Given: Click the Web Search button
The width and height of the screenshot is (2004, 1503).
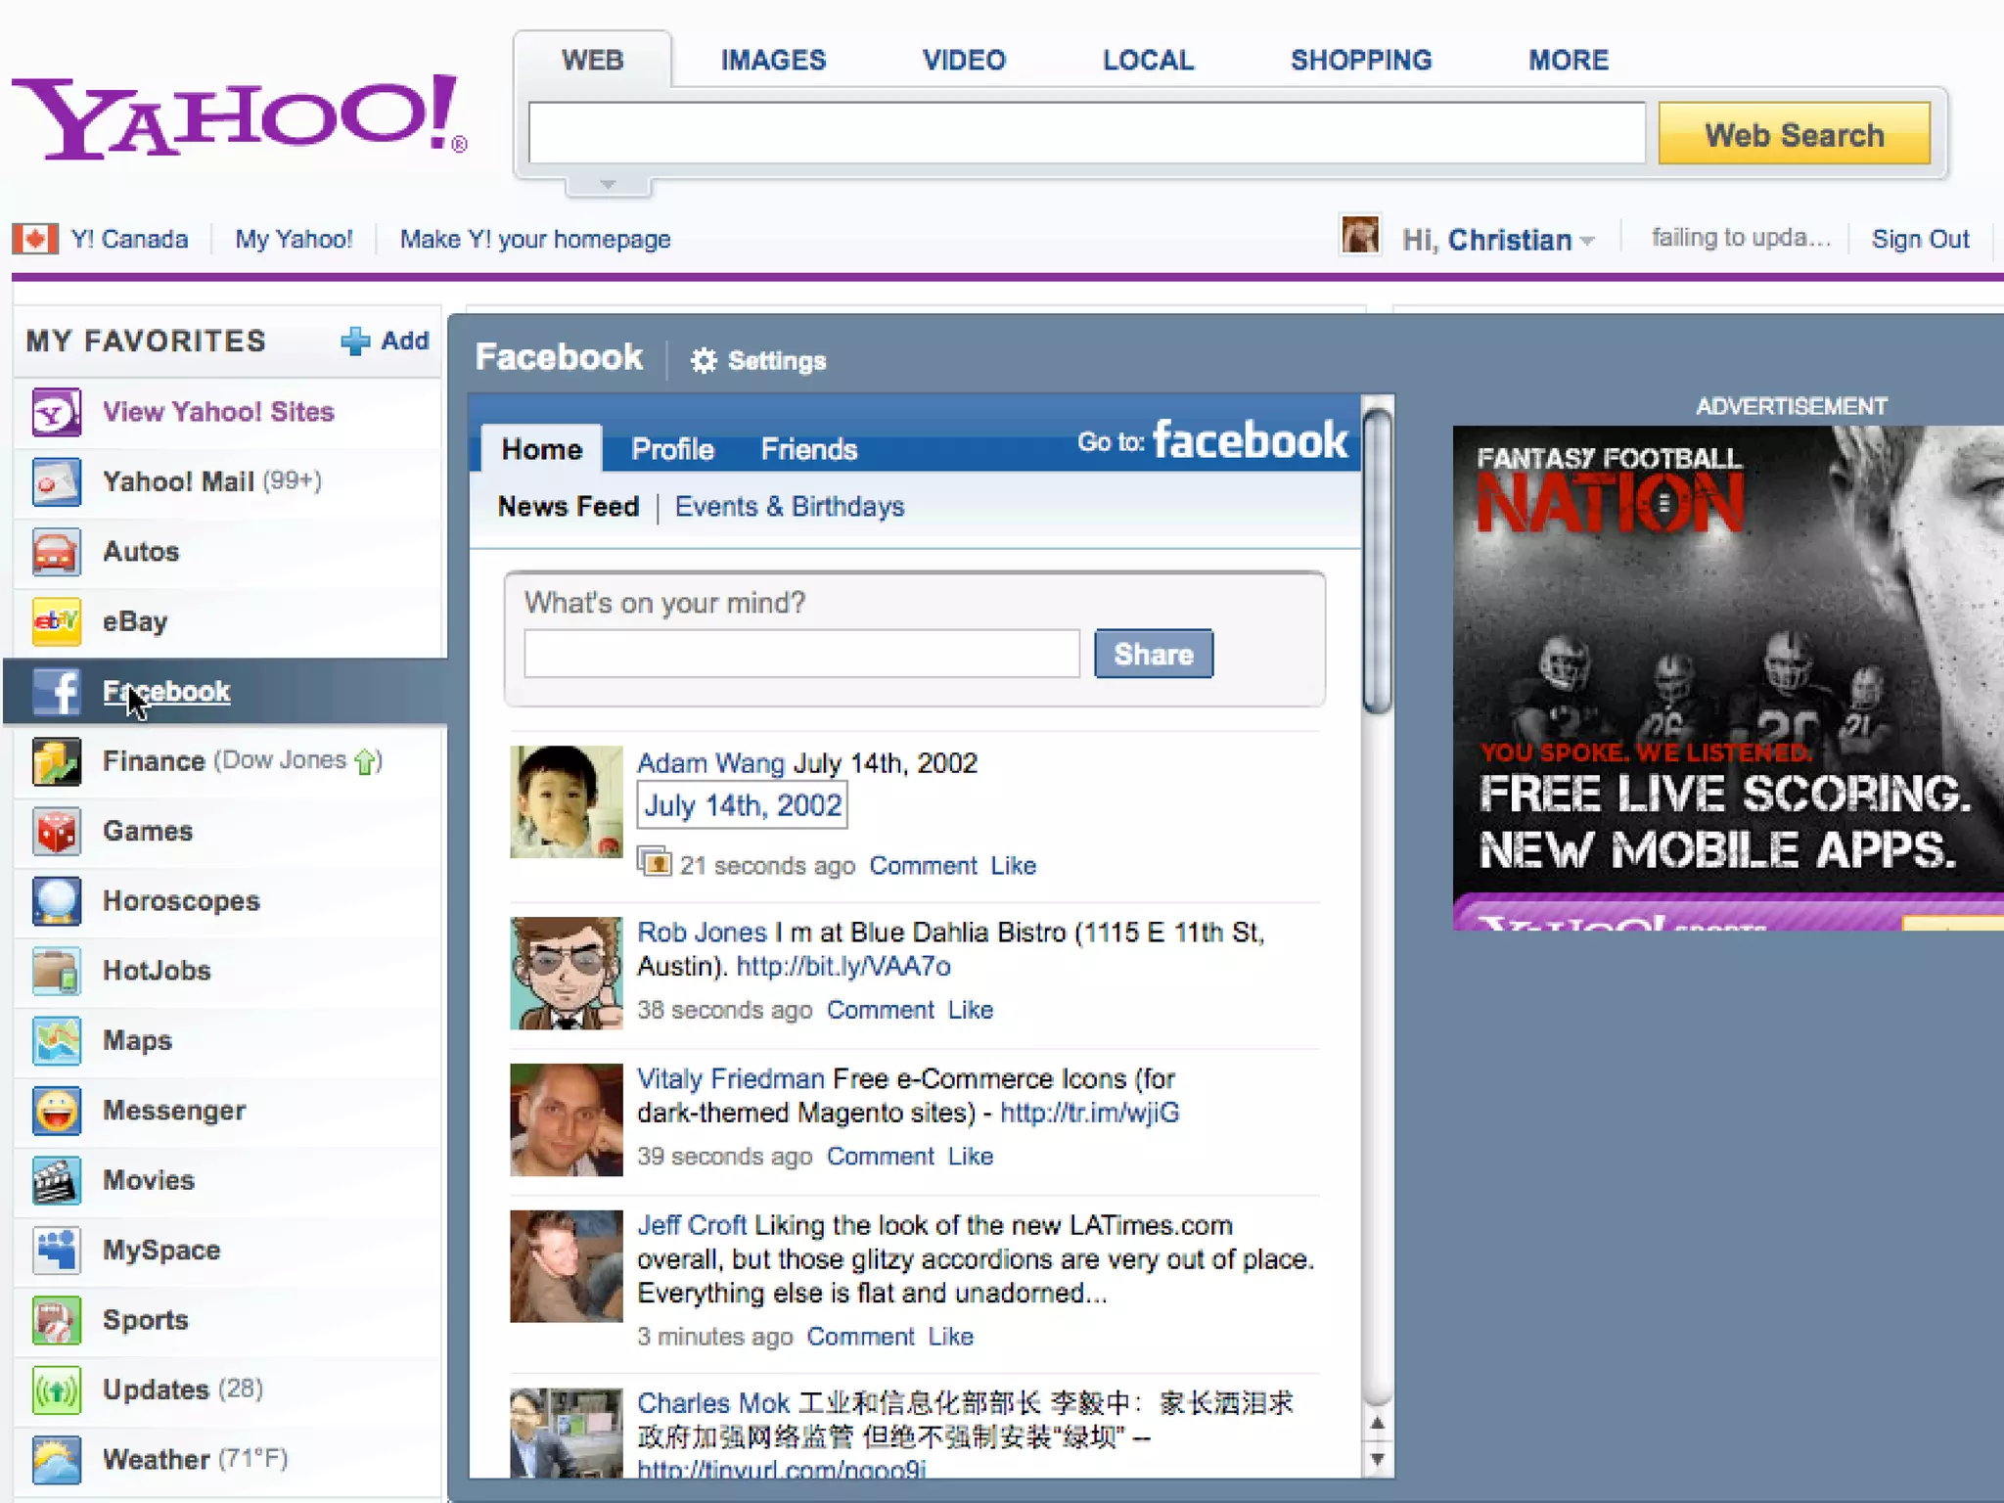Looking at the screenshot, I should point(1794,134).
